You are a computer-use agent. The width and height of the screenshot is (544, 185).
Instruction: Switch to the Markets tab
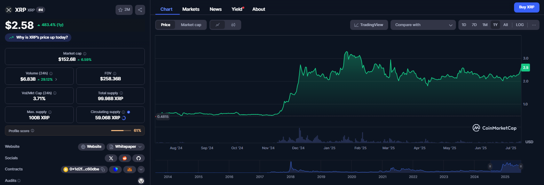(191, 9)
